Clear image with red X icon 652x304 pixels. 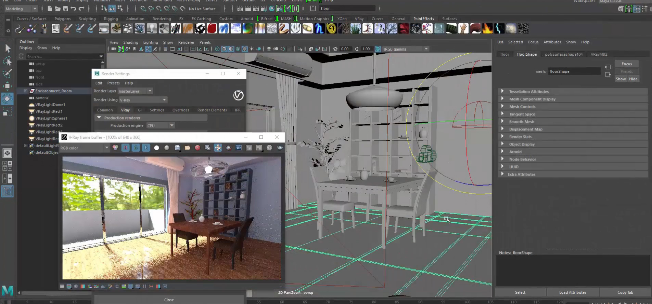pyautogui.click(x=197, y=148)
